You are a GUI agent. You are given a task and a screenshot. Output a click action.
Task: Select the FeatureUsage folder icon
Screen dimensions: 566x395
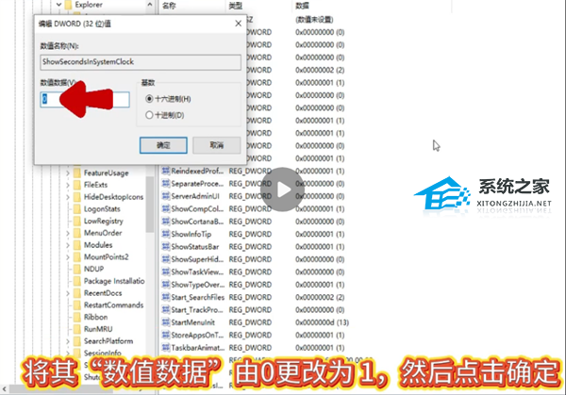[x=77, y=173]
